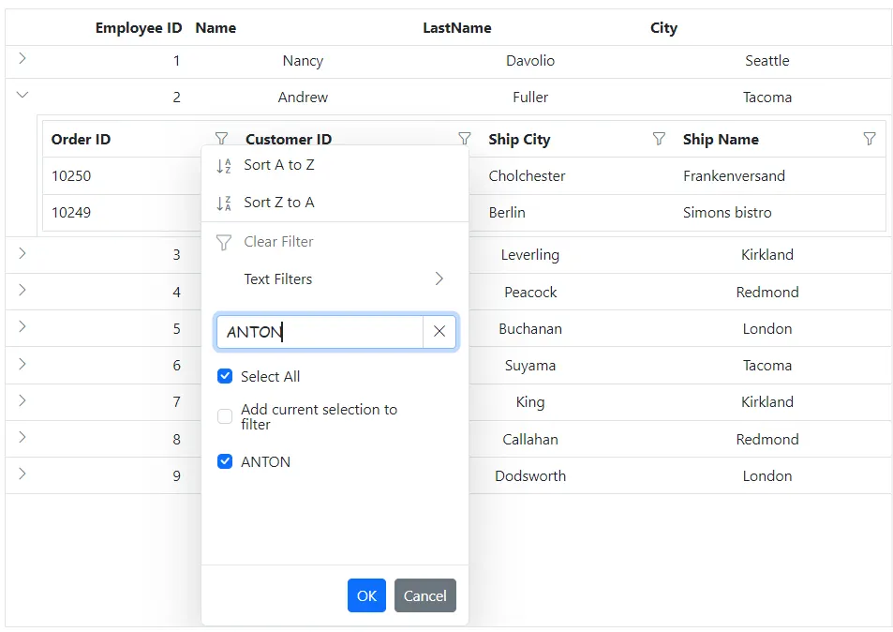The width and height of the screenshot is (893, 632).
Task: Expand the Nancy Davolio row
Action: click(x=22, y=58)
